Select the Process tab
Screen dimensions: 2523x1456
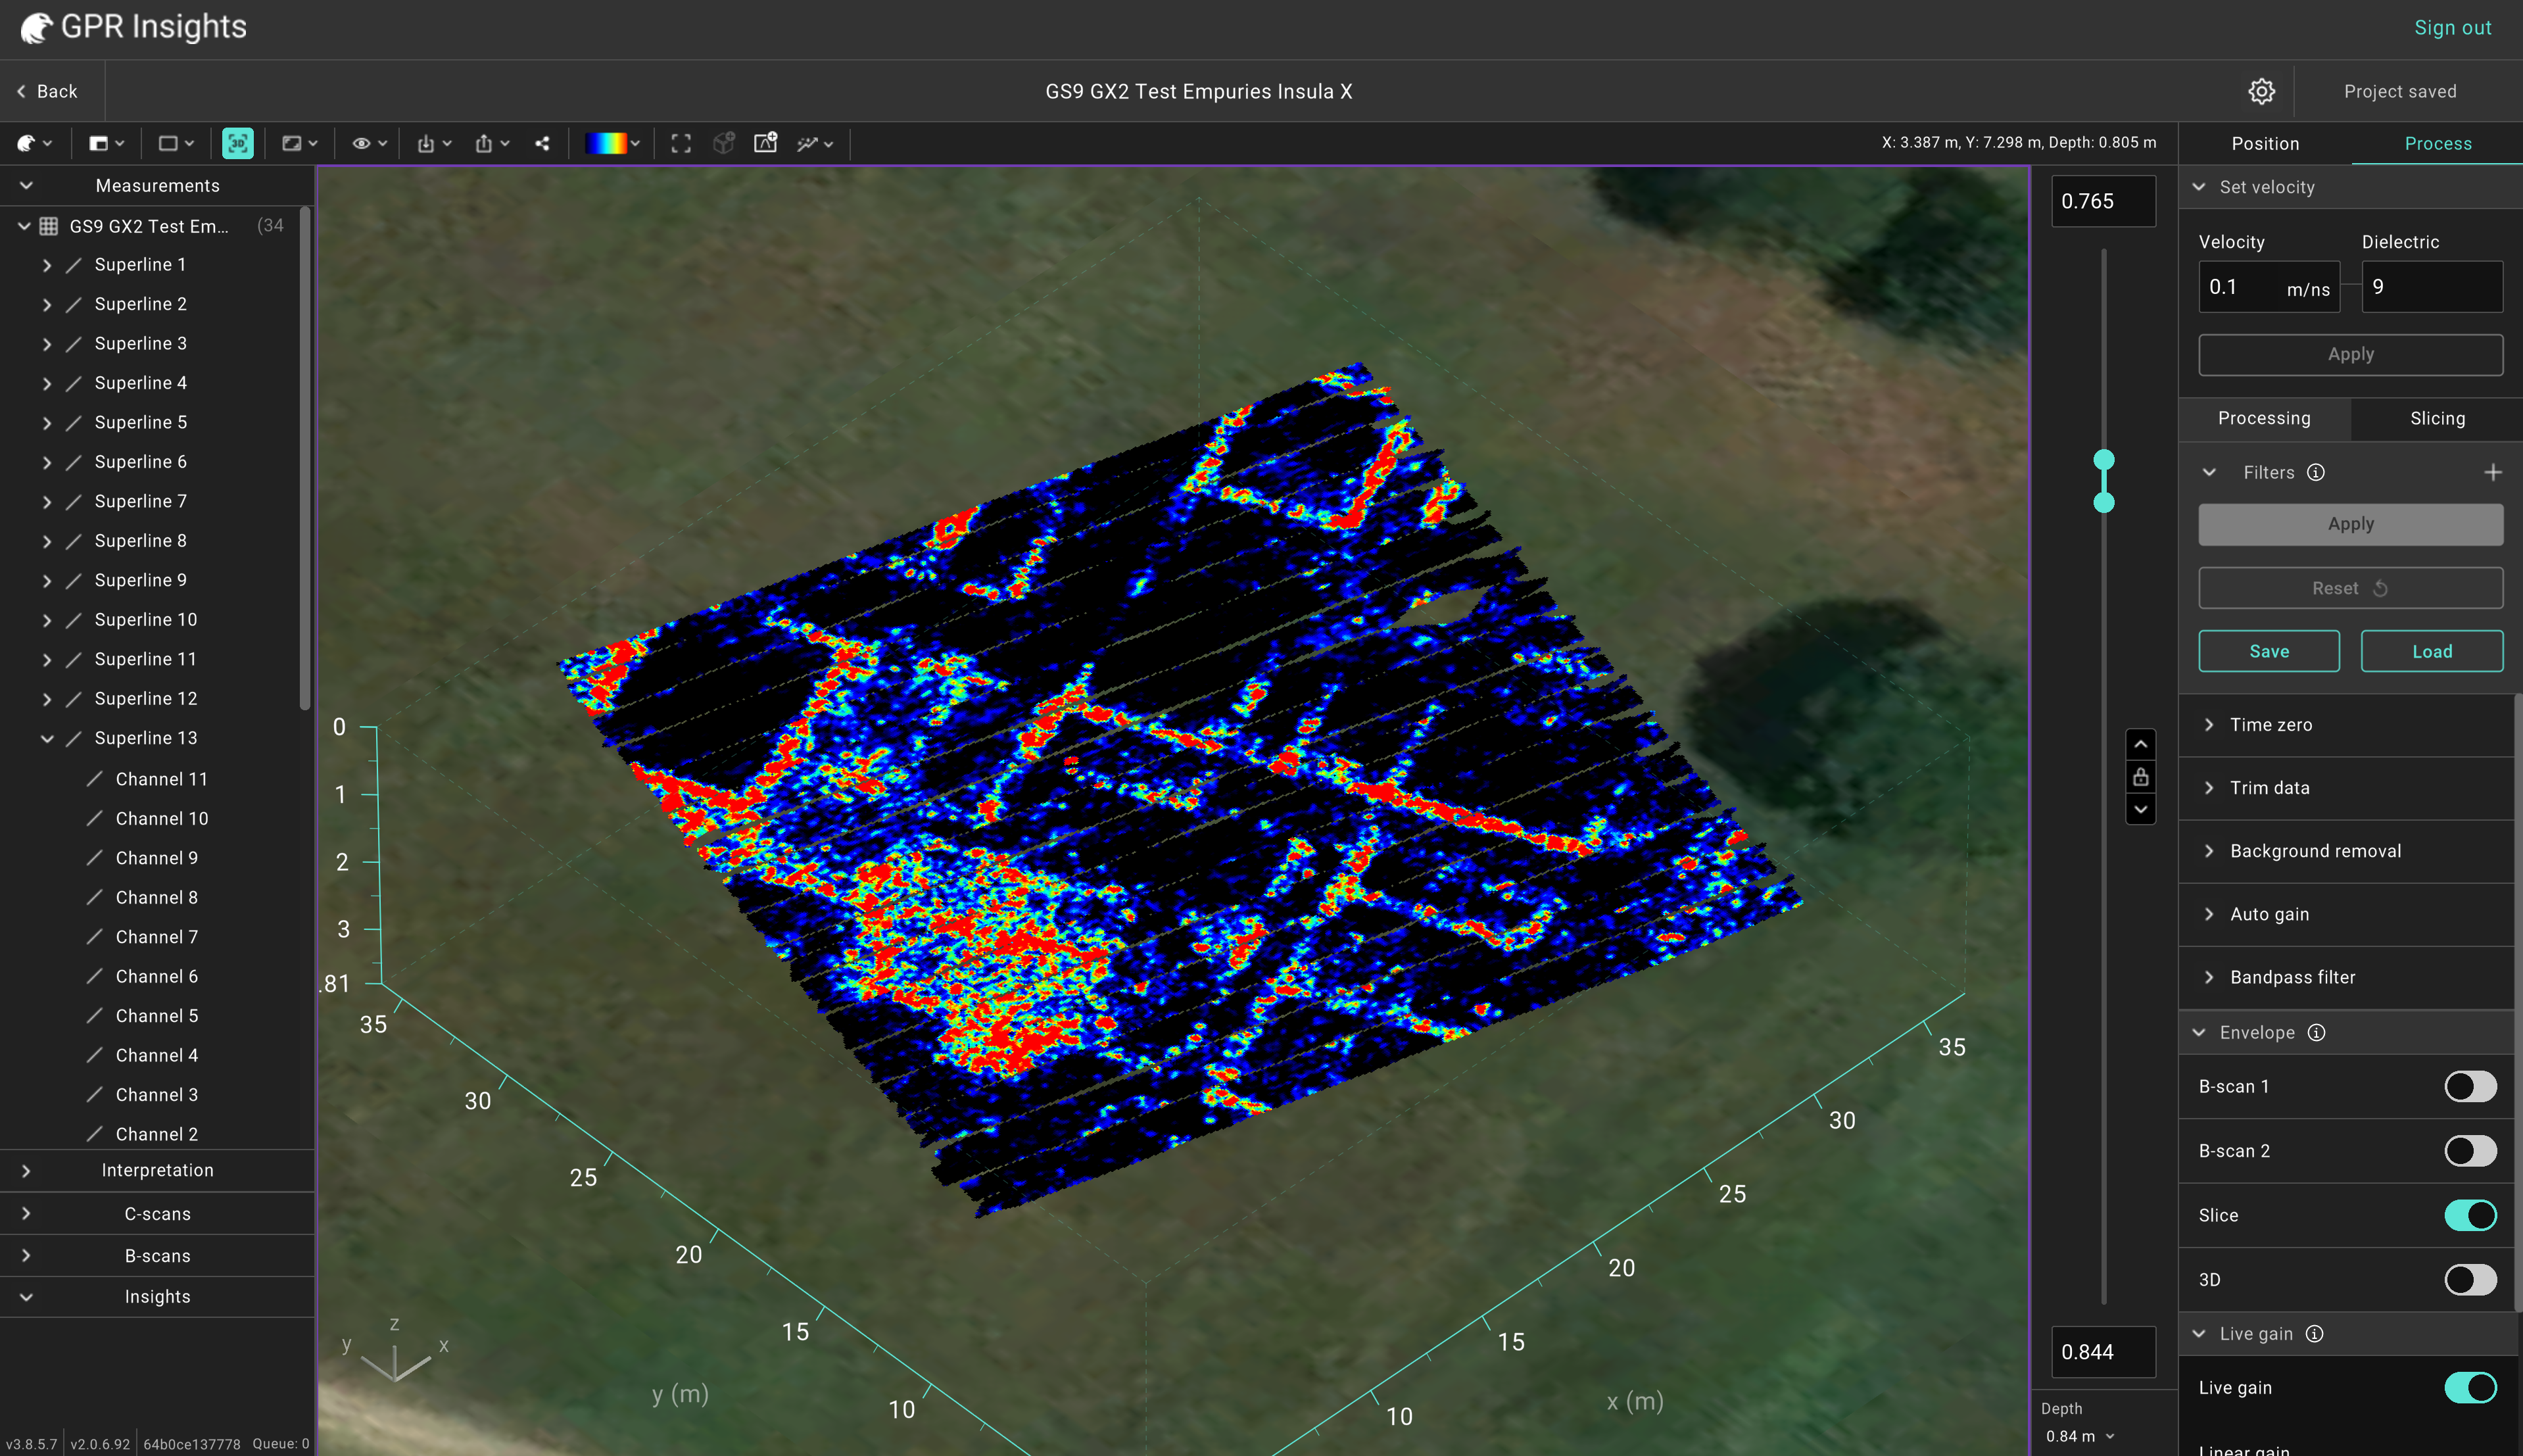coord(2437,143)
